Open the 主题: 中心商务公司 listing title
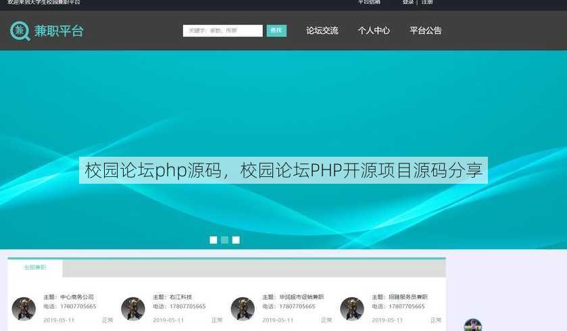The height and width of the screenshot is (331, 567). click(x=69, y=297)
